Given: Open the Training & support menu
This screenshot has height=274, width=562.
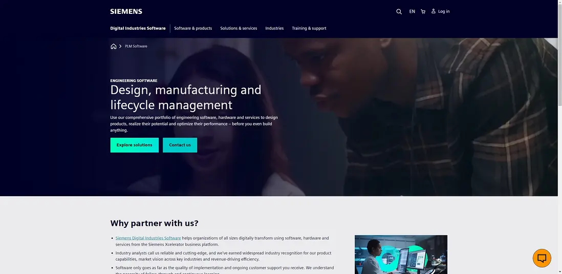Looking at the screenshot, I should [x=309, y=28].
